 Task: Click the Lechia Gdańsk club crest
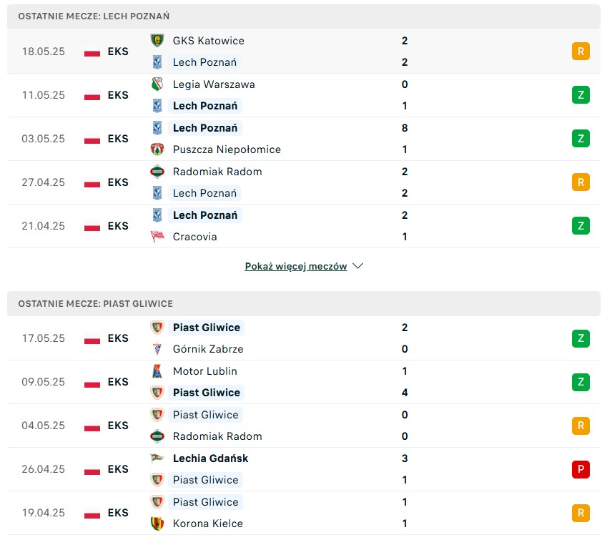click(x=157, y=458)
